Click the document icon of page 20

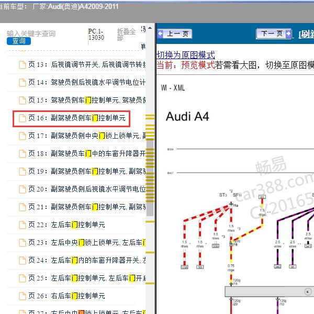[23, 189]
